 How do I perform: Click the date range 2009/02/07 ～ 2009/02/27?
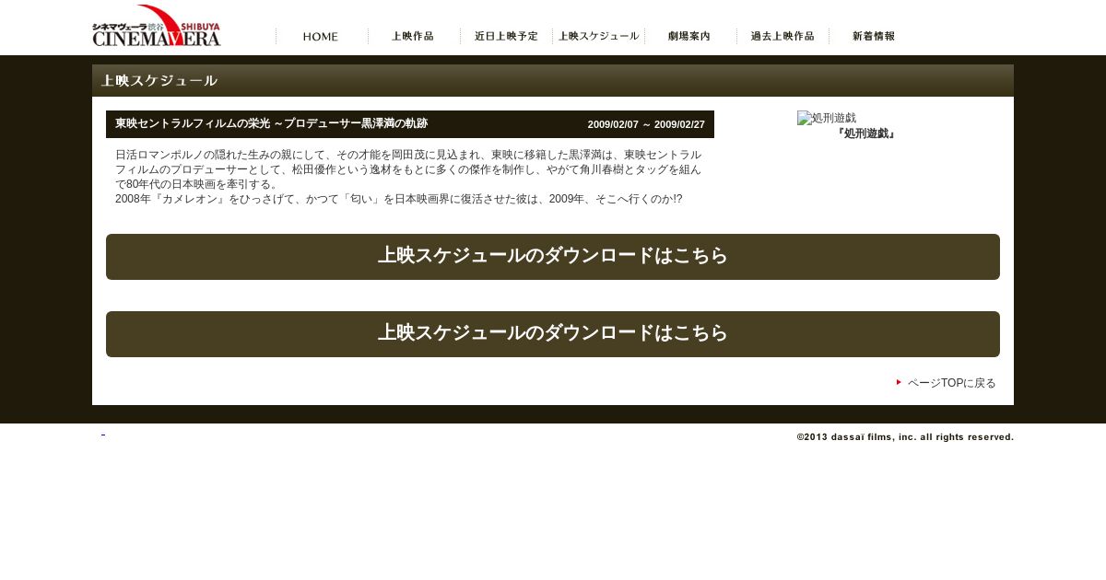pyautogui.click(x=646, y=124)
